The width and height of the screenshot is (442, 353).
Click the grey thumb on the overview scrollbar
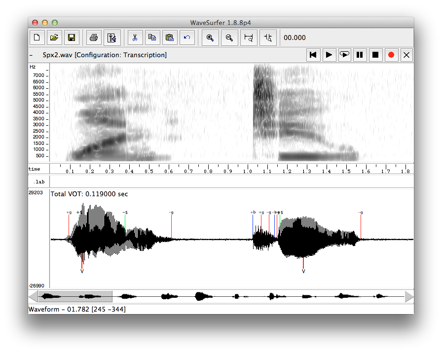click(75, 296)
